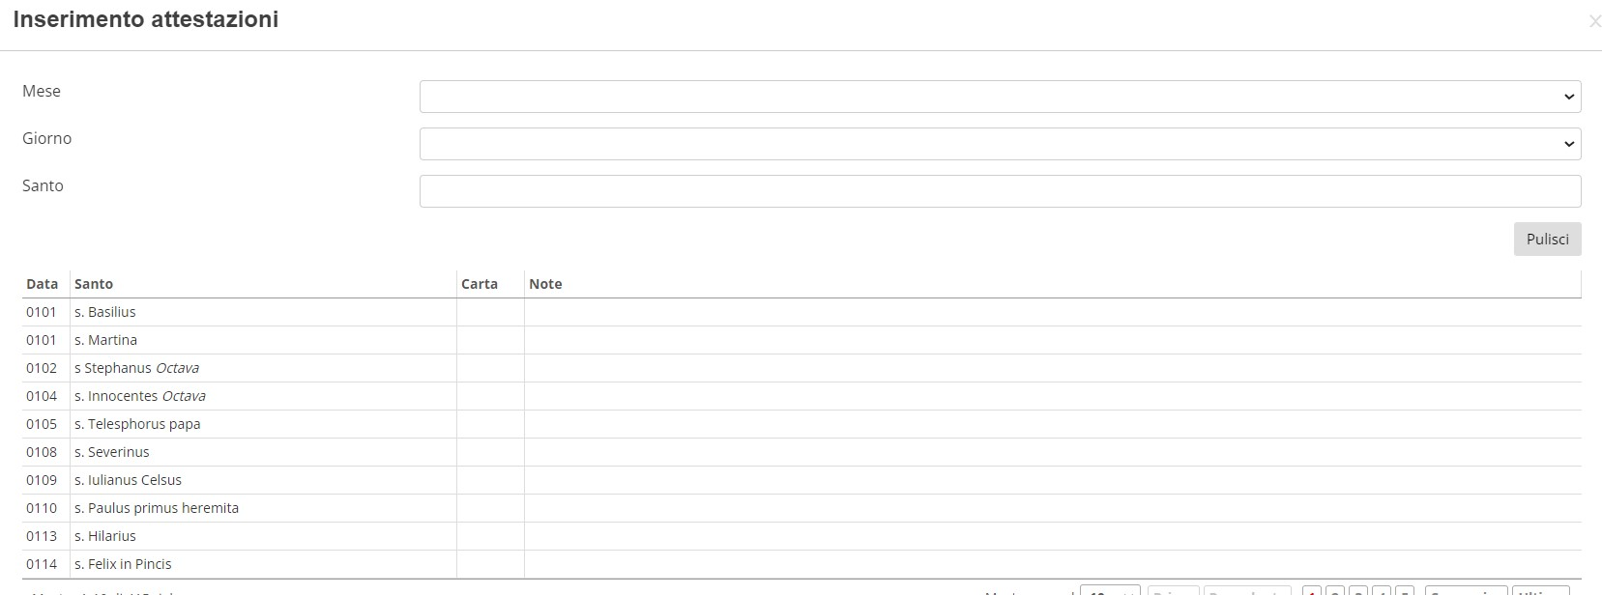Screen dimensions: 1602x595
Task: Select the s. Telesphorus papa row
Action: (x=802, y=424)
